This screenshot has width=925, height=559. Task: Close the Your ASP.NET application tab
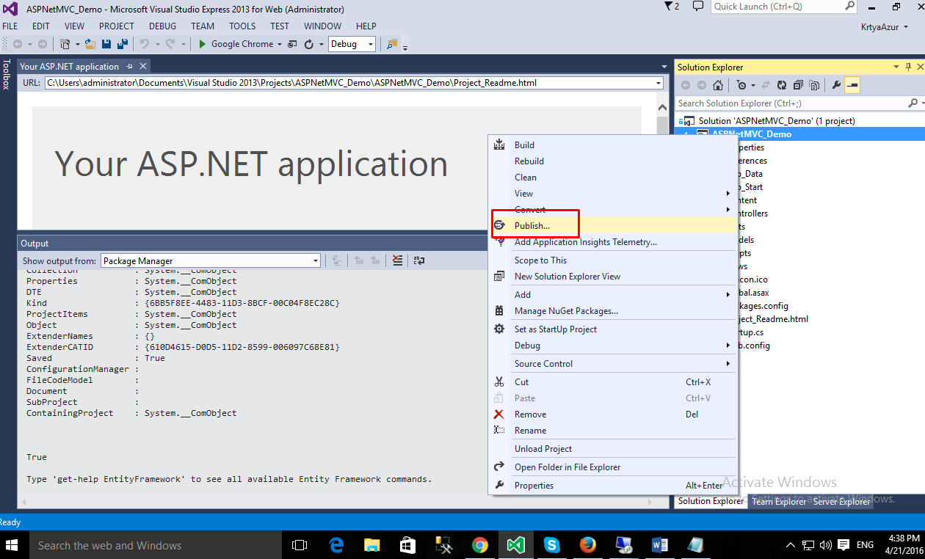[x=143, y=66]
